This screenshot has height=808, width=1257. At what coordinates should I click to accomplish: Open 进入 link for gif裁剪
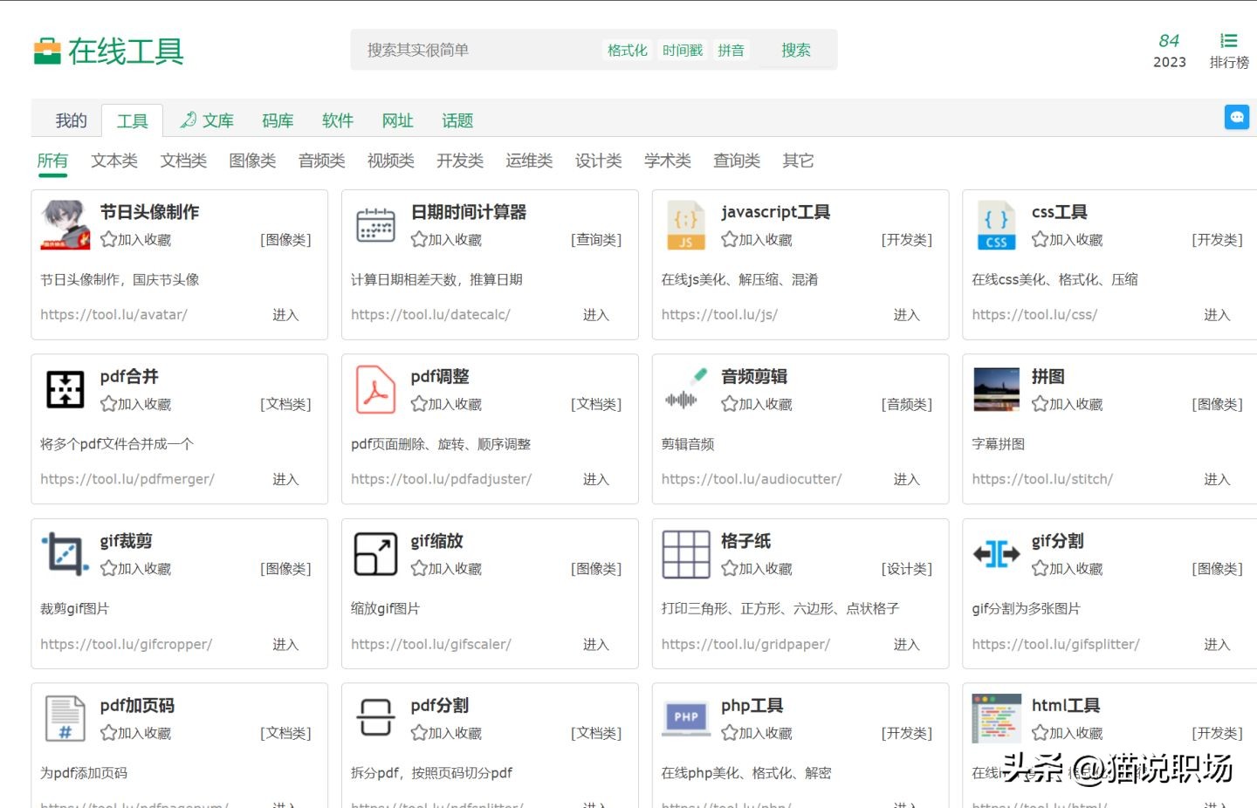(285, 644)
